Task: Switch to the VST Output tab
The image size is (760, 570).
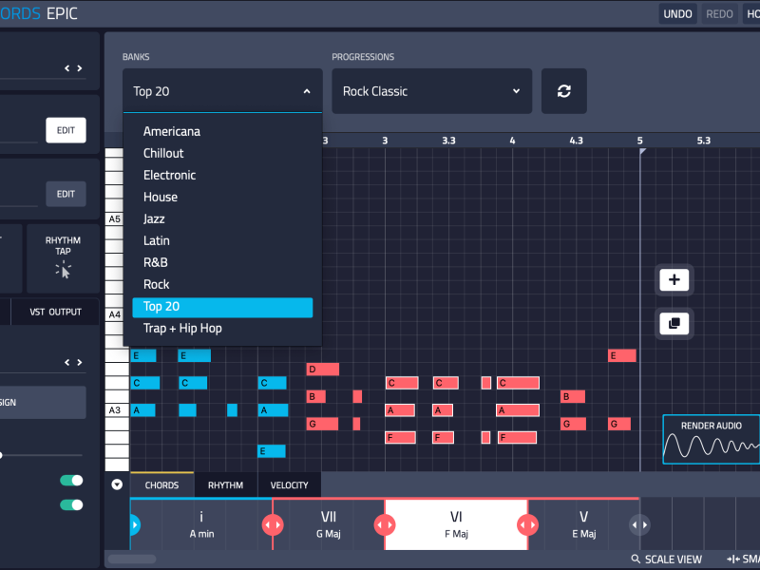Action: pyautogui.click(x=55, y=312)
